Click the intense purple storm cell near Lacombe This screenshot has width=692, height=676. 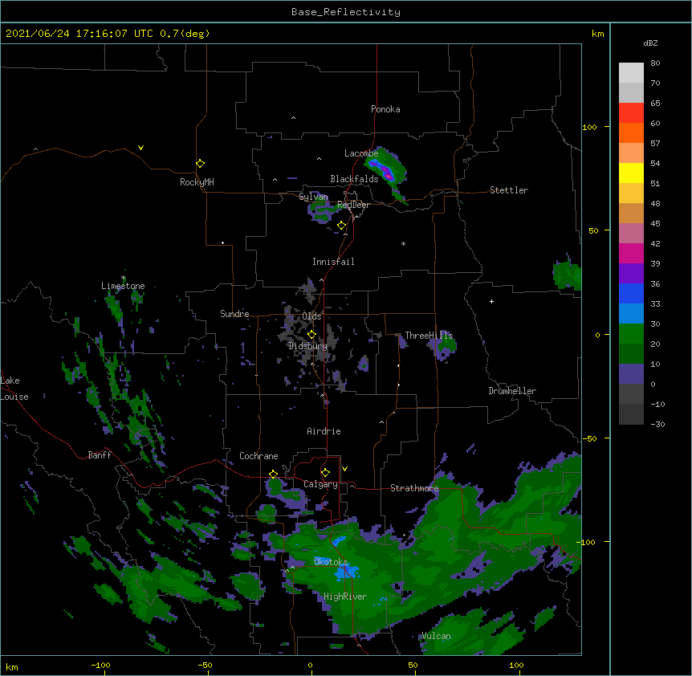point(383,169)
